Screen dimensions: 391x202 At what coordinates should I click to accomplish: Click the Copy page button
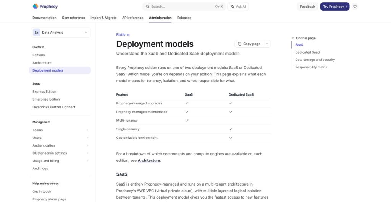click(249, 44)
